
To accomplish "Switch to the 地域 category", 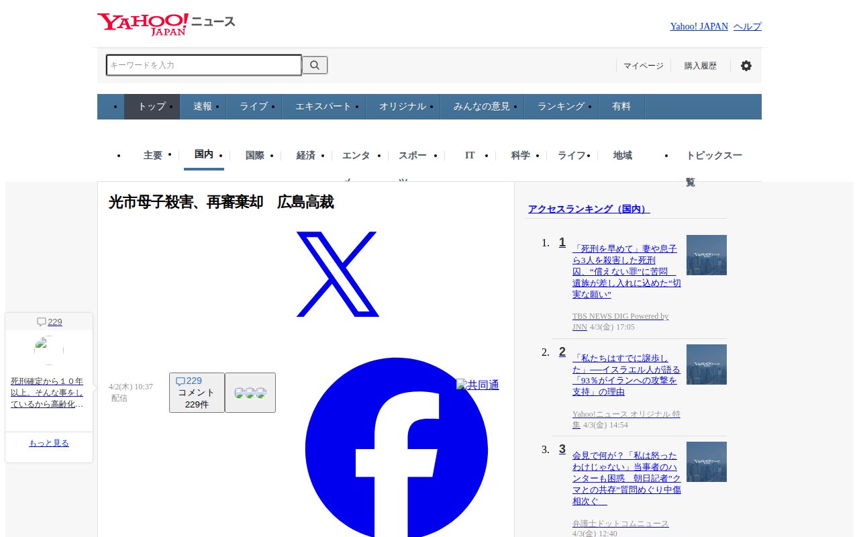I will pyautogui.click(x=623, y=155).
